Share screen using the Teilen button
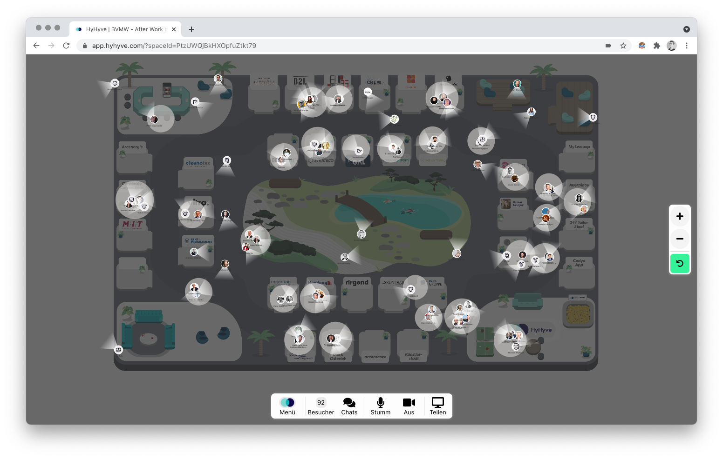The image size is (723, 459). pyautogui.click(x=438, y=406)
